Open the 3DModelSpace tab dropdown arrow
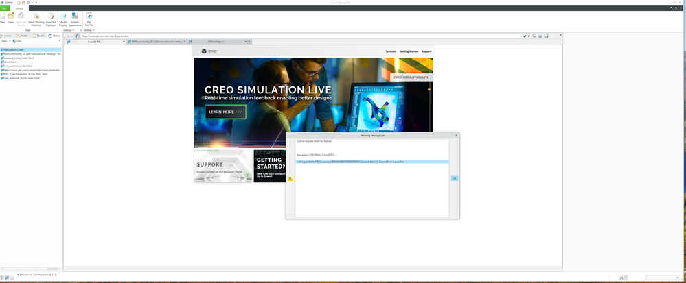Screen dimensions: 686x283 245,42
